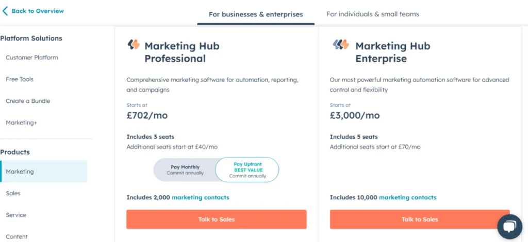Viewport: 528px width, 242px height.
Task: Select Create a Bundle sidebar item
Action: click(28, 101)
